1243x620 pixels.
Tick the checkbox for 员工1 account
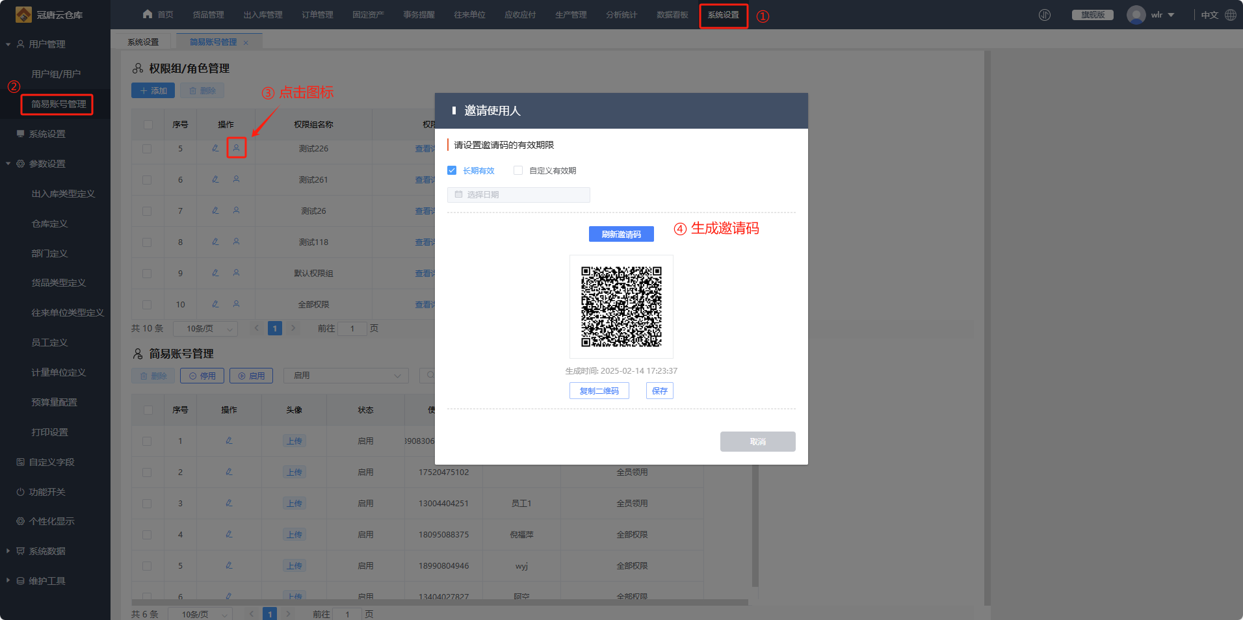(148, 504)
